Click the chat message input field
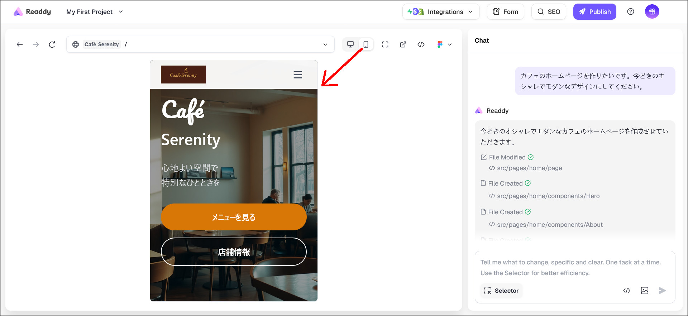Image resolution: width=688 pixels, height=316 pixels. pyautogui.click(x=573, y=268)
